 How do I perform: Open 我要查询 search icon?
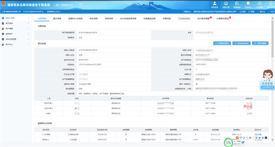click(x=237, y=4)
